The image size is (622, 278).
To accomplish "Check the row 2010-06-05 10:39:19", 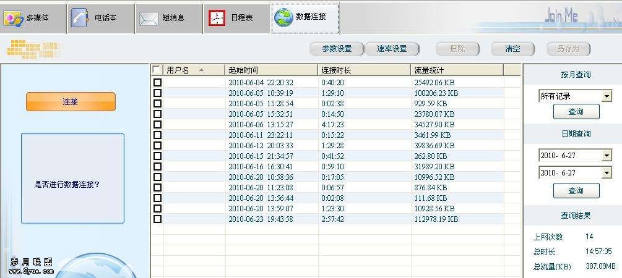I will point(157,93).
